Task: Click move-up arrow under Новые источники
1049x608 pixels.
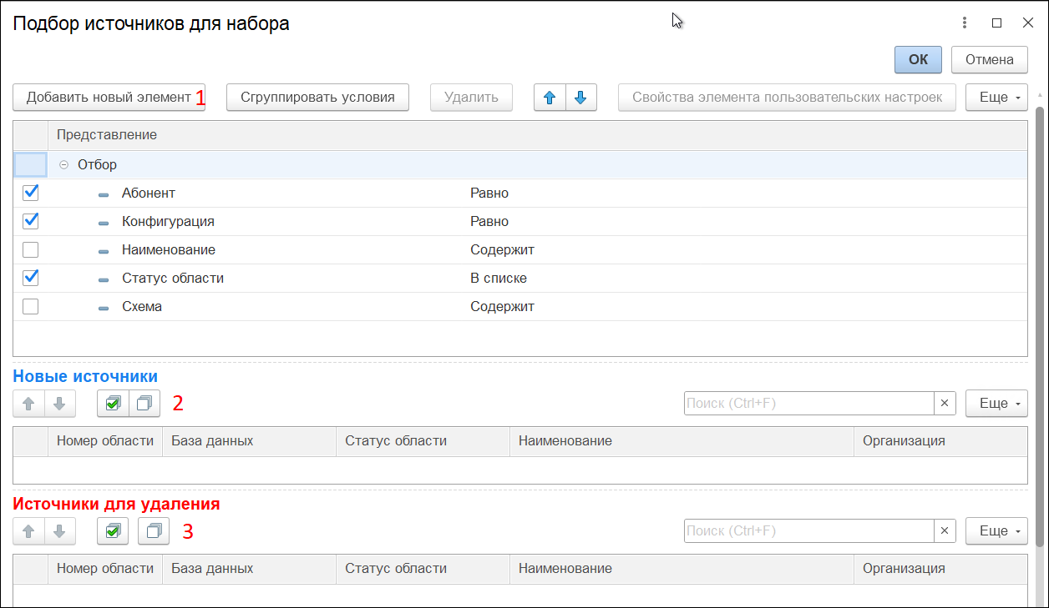Action: pyautogui.click(x=29, y=404)
